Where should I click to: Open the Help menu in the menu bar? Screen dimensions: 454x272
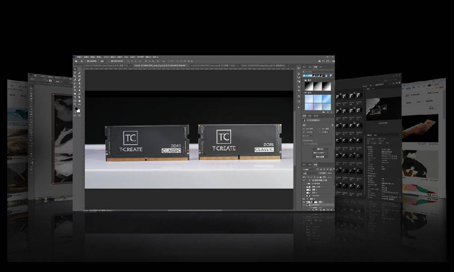155,57
